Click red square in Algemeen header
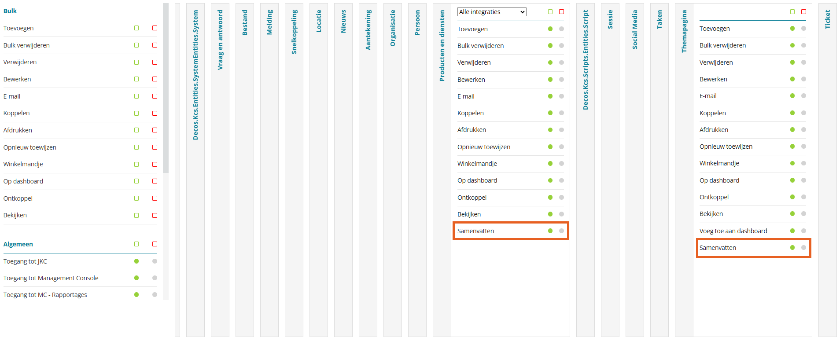Image resolution: width=840 pixels, height=341 pixels. tap(155, 244)
